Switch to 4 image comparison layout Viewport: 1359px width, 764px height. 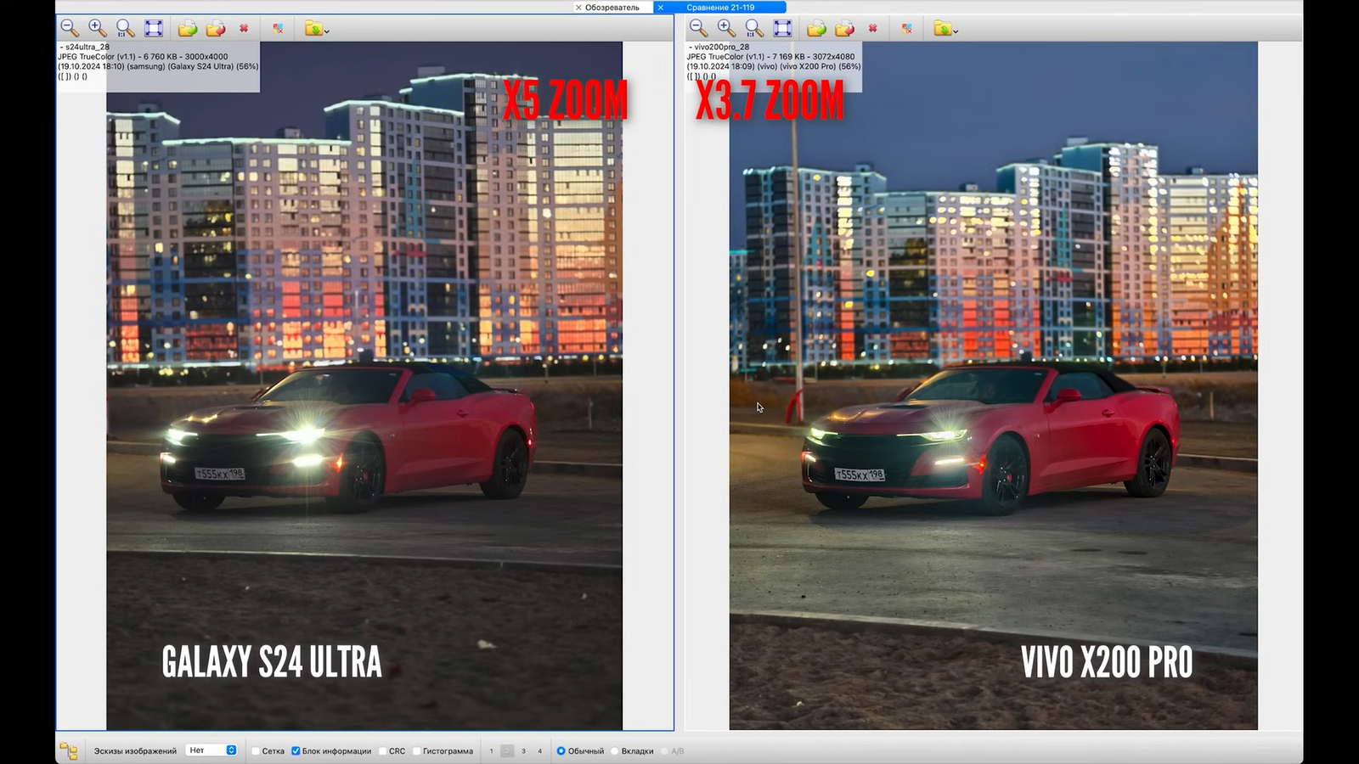pyautogui.click(x=539, y=750)
